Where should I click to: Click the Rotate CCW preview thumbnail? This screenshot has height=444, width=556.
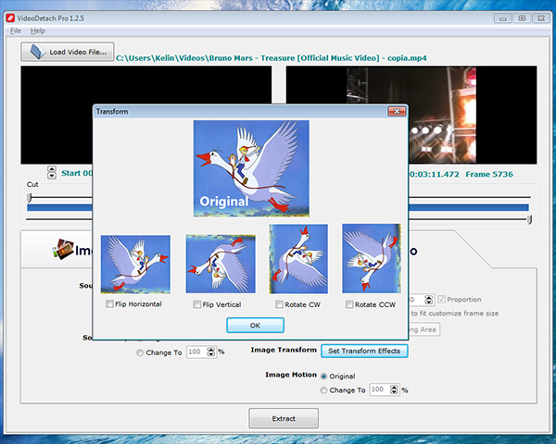[371, 259]
